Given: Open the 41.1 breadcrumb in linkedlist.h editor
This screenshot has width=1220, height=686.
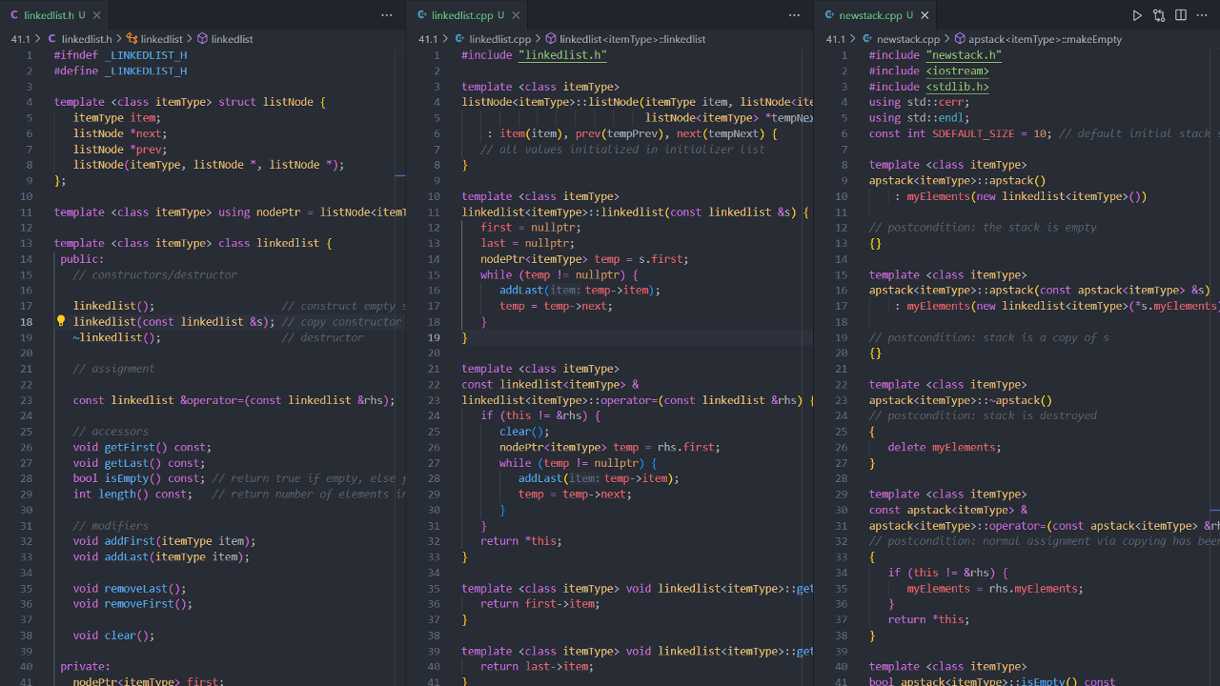Looking at the screenshot, I should pyautogui.click(x=20, y=39).
